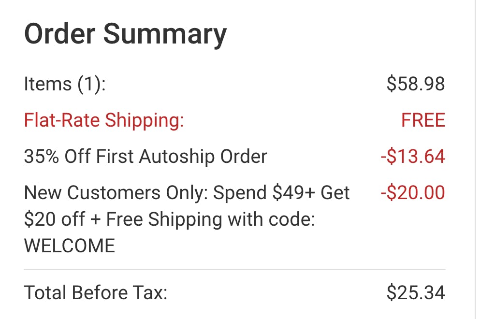Select the $25.34 total amount
This screenshot has height=319, width=480.
[x=416, y=293]
